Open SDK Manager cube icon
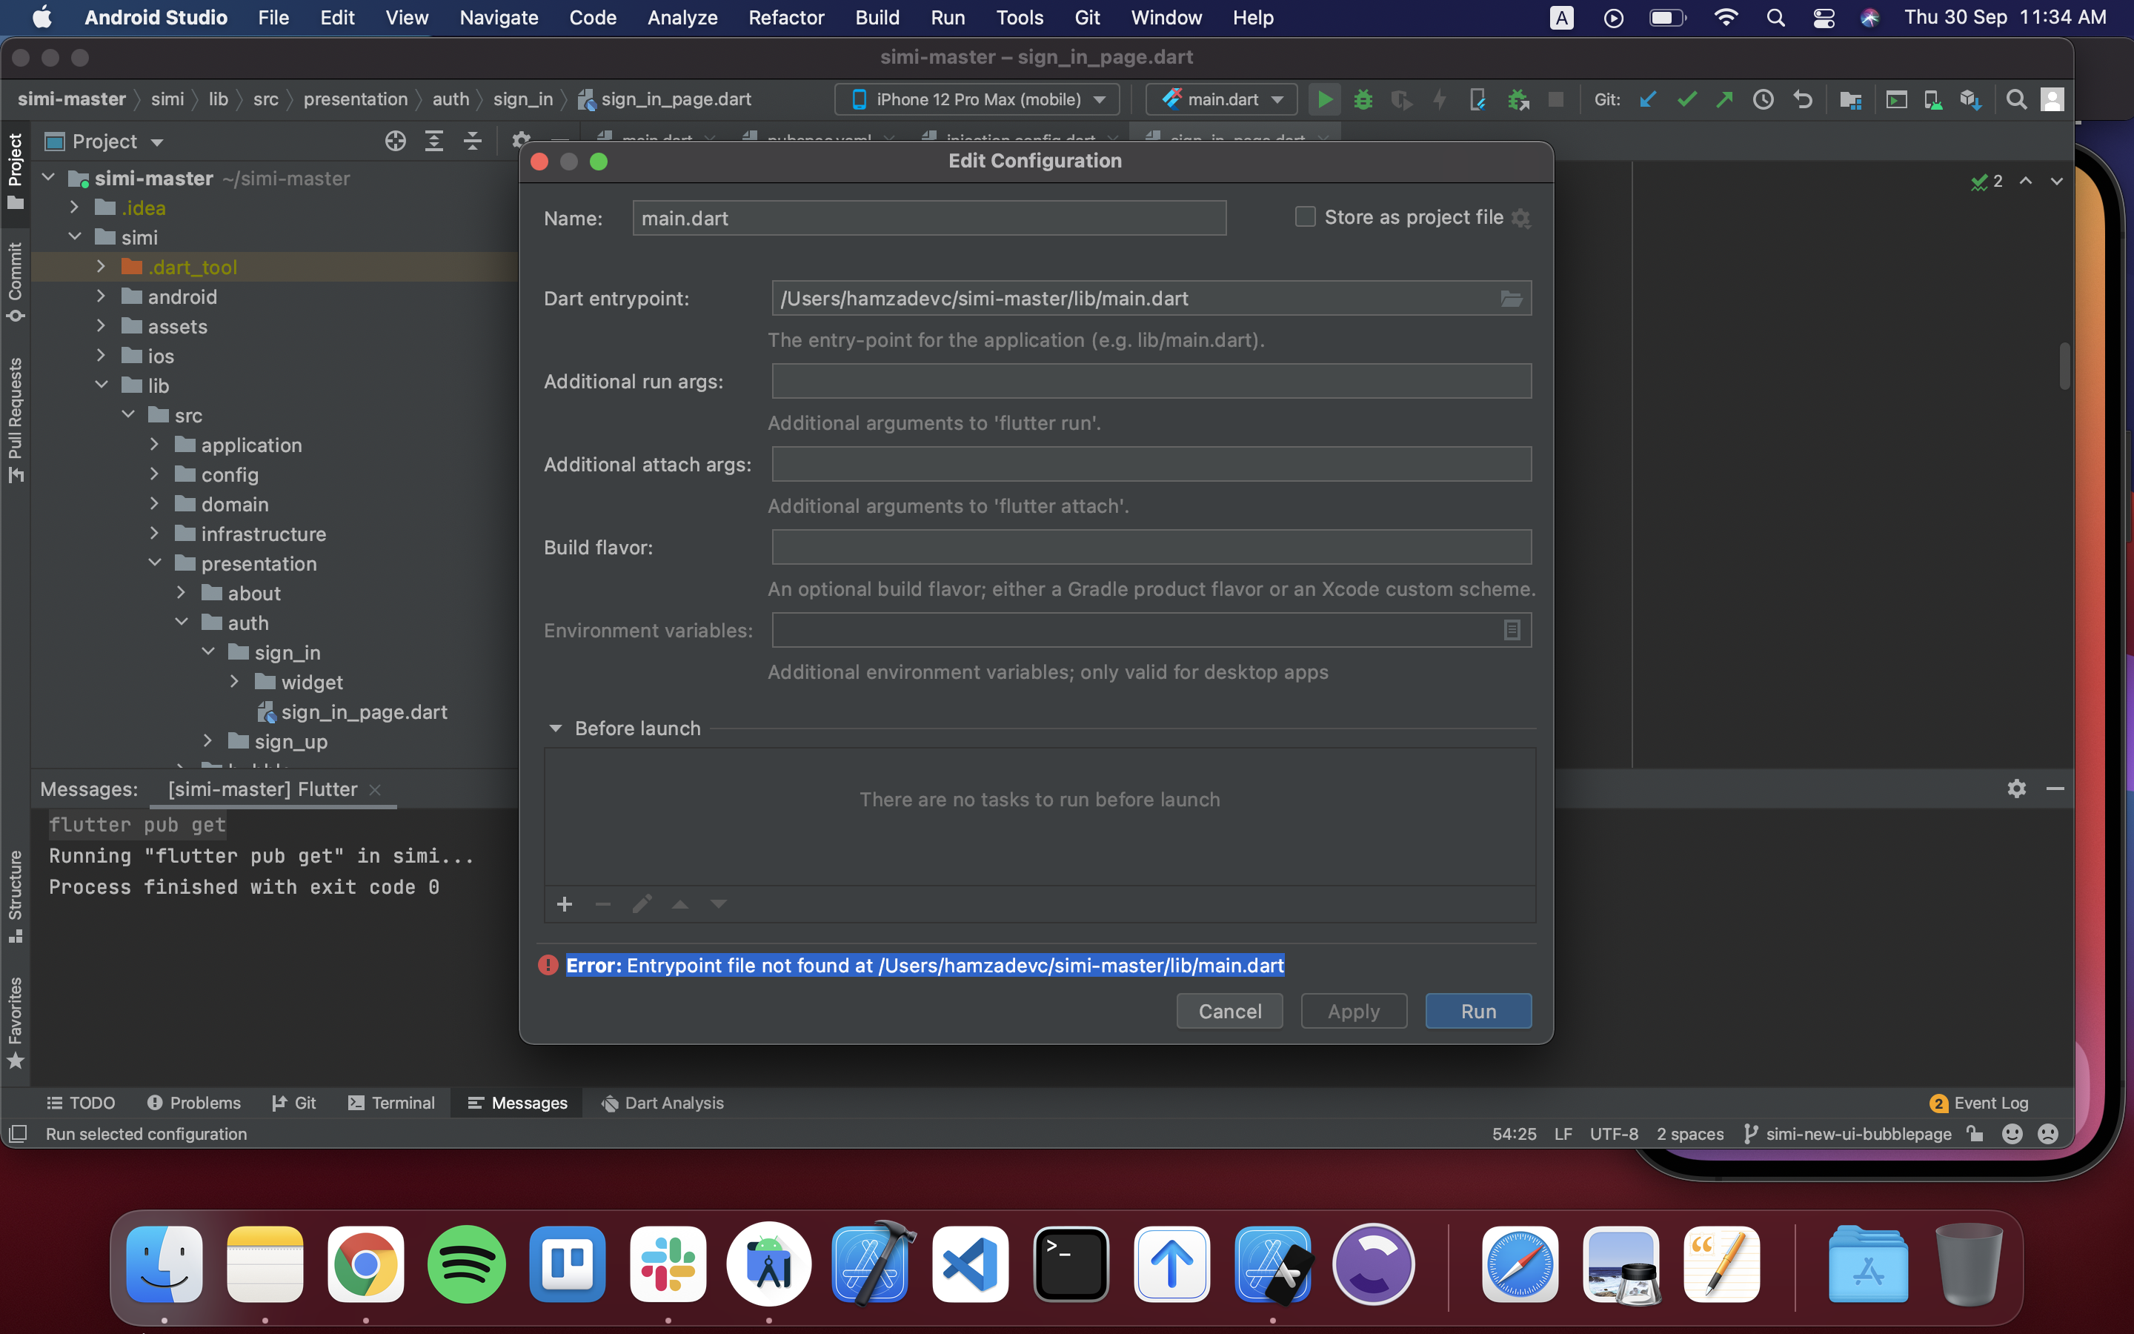 pos(1971,100)
